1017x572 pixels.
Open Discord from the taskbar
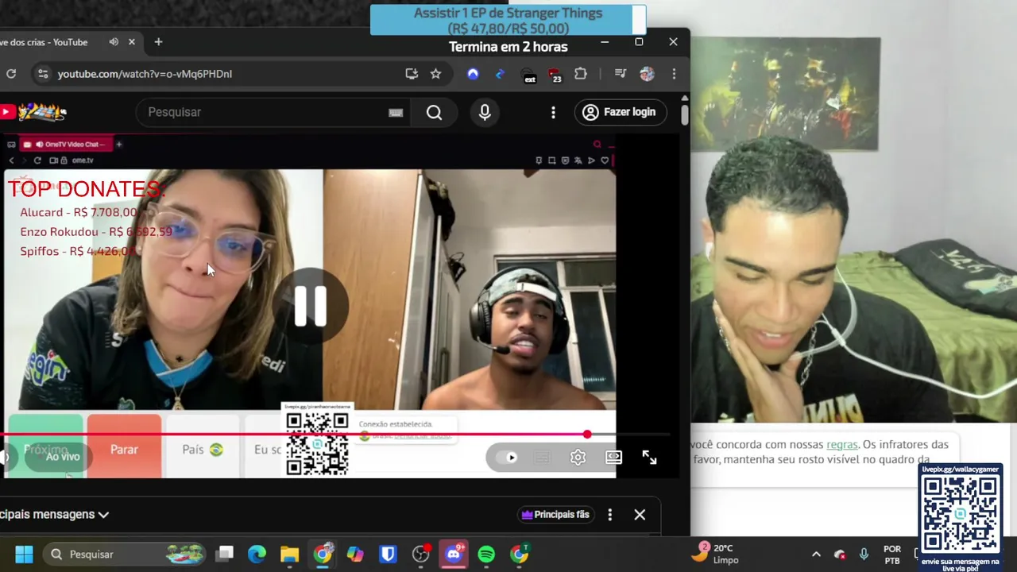454,554
